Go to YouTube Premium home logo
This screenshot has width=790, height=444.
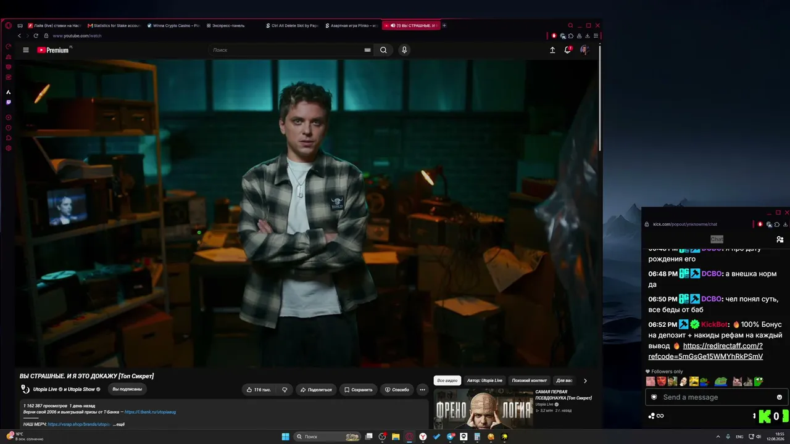pyautogui.click(x=53, y=50)
